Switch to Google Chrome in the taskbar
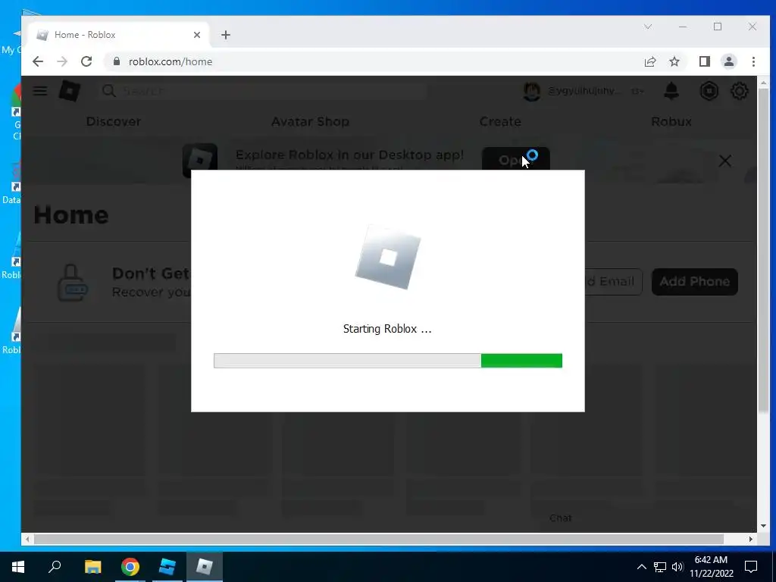This screenshot has height=582, width=776. pyautogui.click(x=130, y=567)
